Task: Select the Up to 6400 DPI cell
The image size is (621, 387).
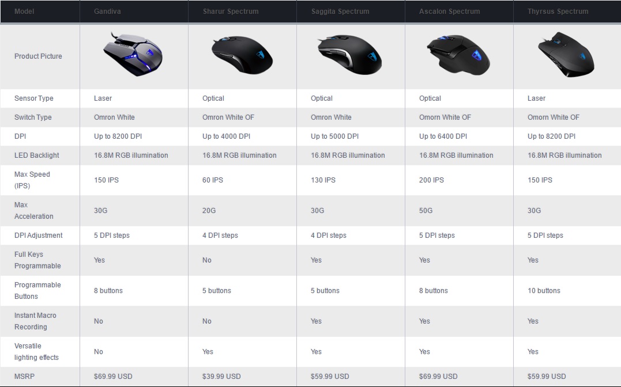Action: coord(443,136)
